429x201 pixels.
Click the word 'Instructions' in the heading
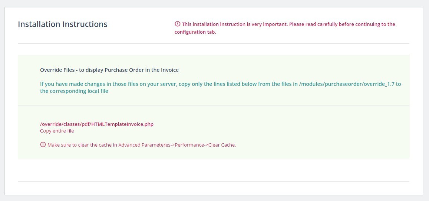point(85,24)
